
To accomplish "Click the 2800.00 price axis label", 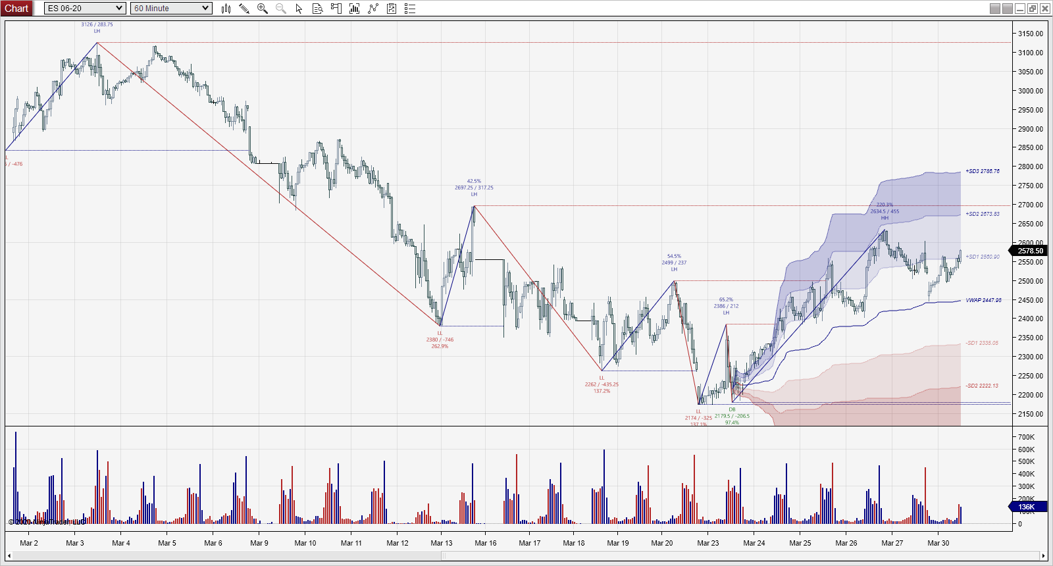I will pyautogui.click(x=1031, y=167).
